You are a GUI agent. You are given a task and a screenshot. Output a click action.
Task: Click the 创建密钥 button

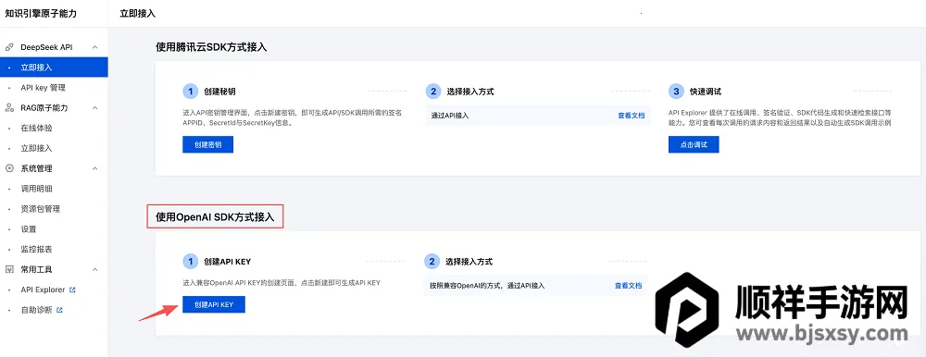[207, 144]
